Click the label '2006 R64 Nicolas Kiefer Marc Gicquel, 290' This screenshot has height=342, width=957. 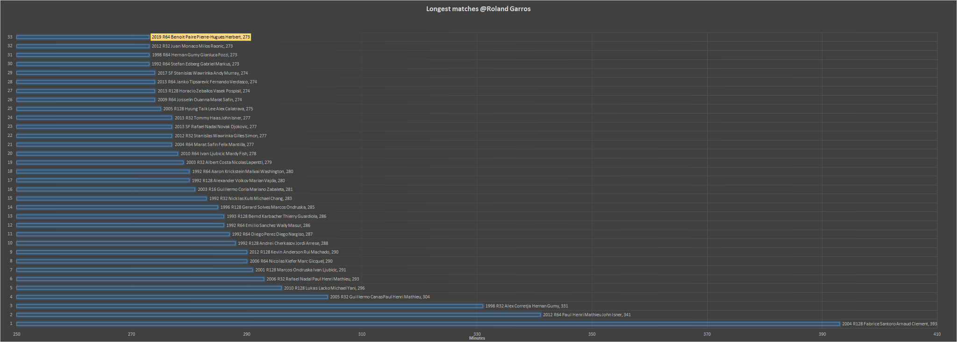(x=291, y=261)
